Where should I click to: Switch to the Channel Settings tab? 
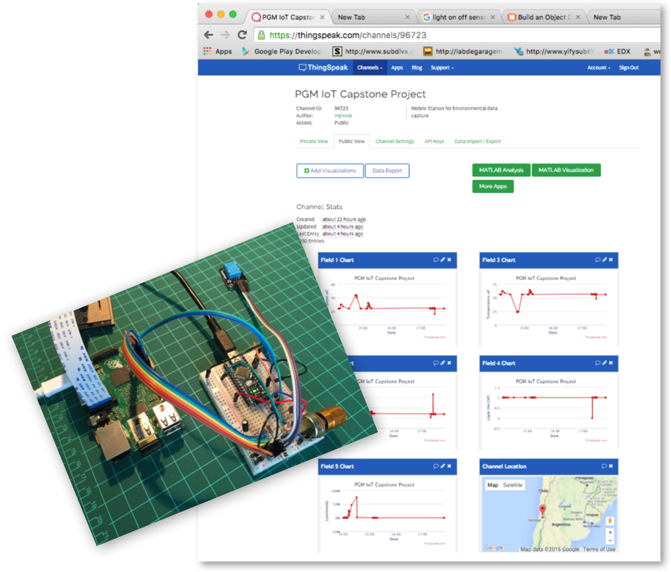pos(394,141)
